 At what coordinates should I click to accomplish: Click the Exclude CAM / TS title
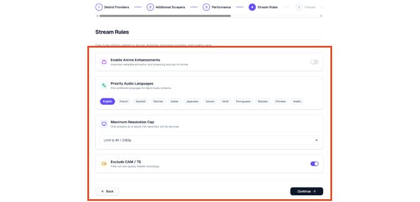[125, 162]
